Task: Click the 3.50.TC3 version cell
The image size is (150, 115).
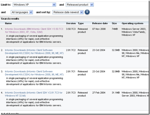Action: pyautogui.click(x=71, y=29)
